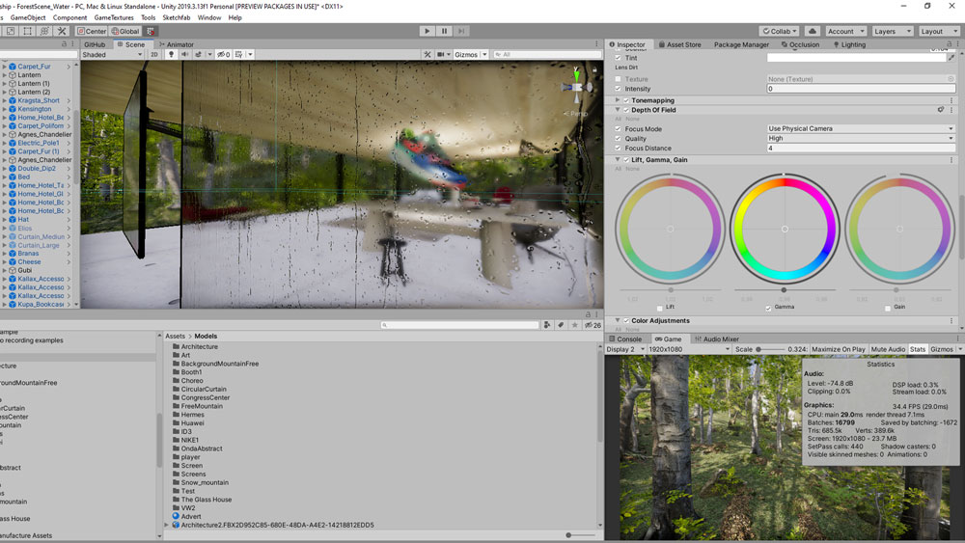Open the scene camera settings icon

pyautogui.click(x=441, y=54)
